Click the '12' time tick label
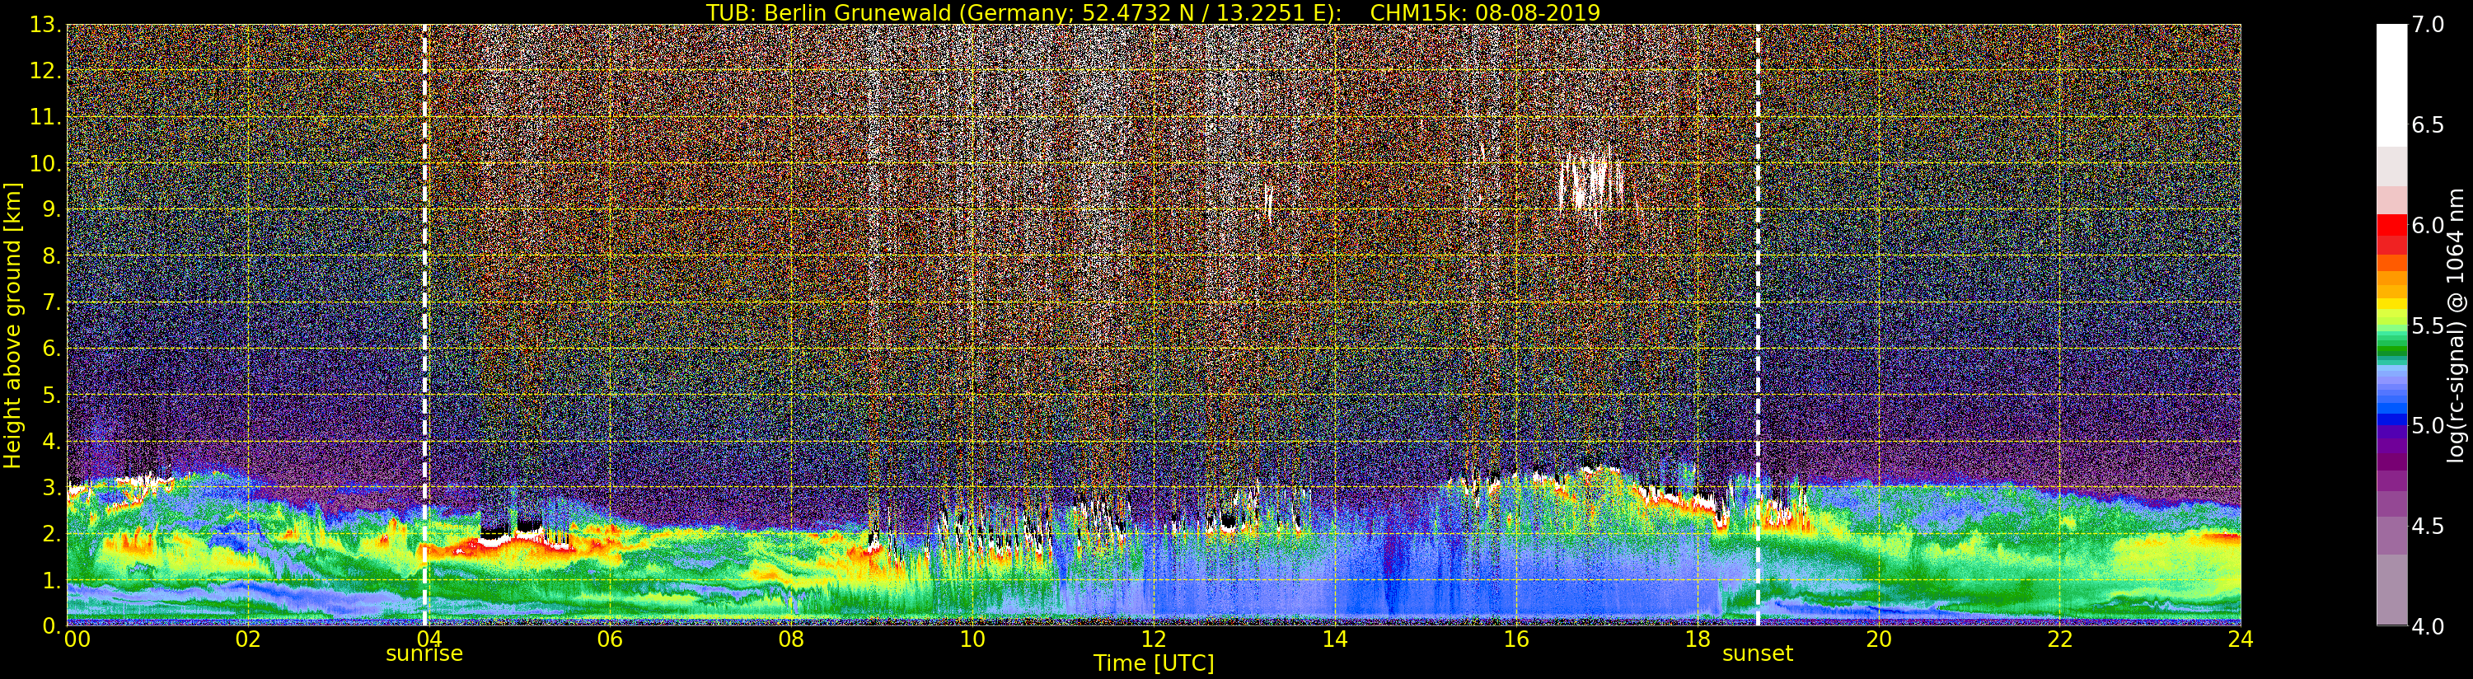This screenshot has height=679, width=2473. coord(1154,639)
